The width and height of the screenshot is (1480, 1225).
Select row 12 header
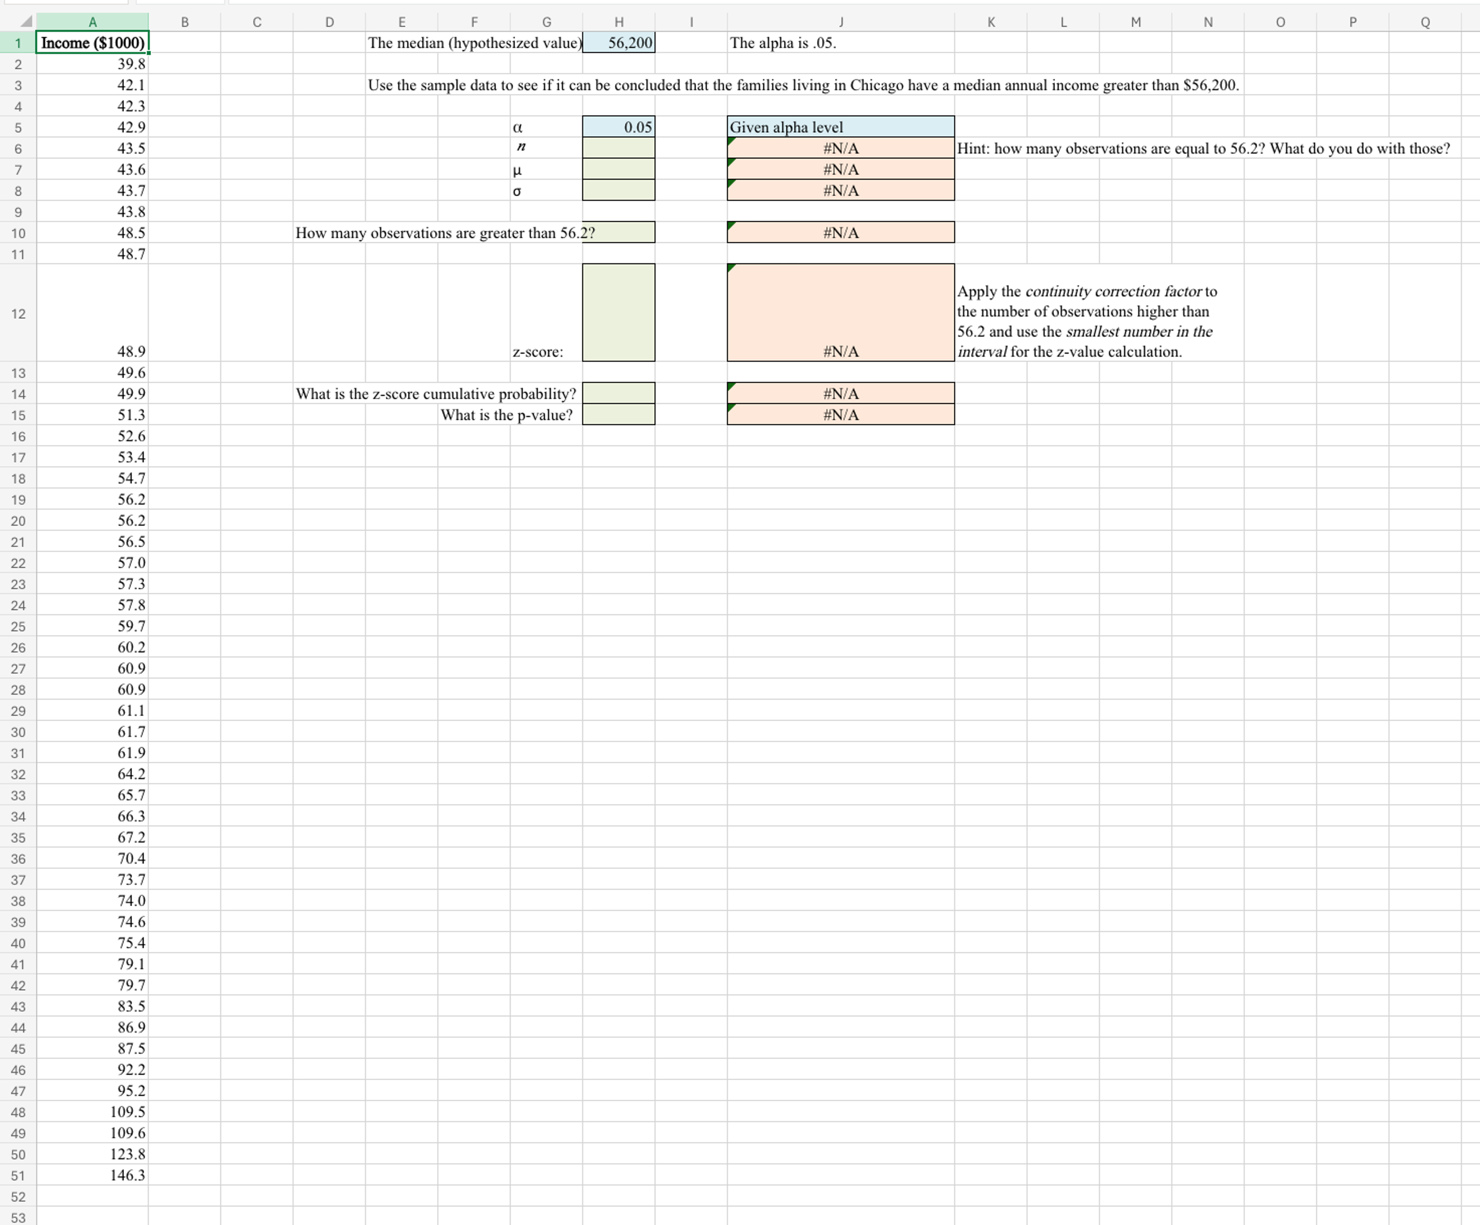click(18, 313)
